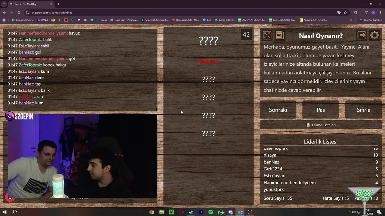Viewport: 385px width, 216px height.
Task: Open Steam from taskbar
Action: 191,212
